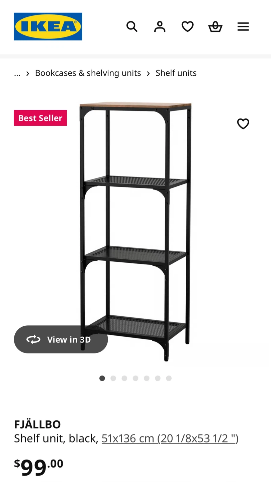The image size is (271, 482).
Task: Go to IKEA home via logo
Action: click(x=48, y=26)
